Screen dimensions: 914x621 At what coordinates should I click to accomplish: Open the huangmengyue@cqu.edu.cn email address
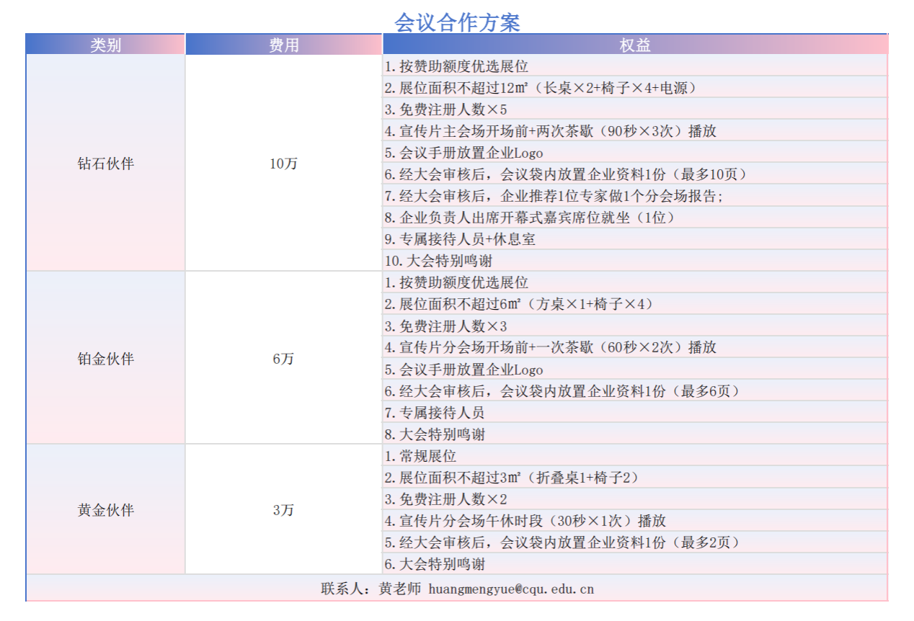pos(511,589)
